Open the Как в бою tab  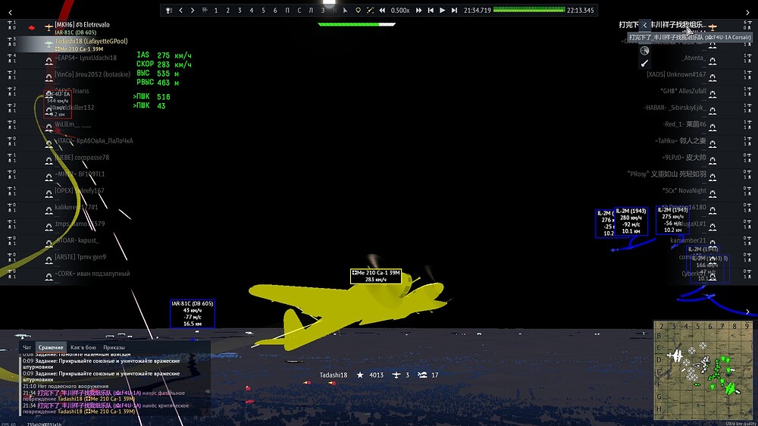[83, 347]
